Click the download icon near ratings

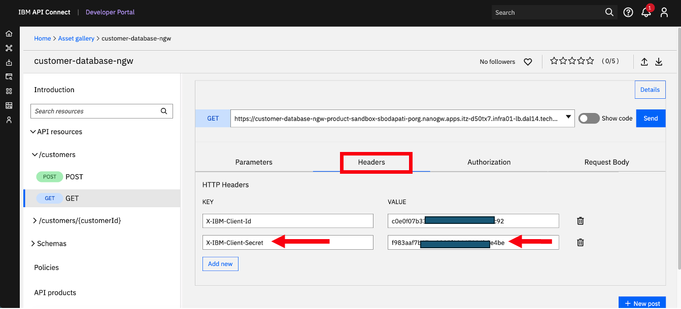[659, 62]
